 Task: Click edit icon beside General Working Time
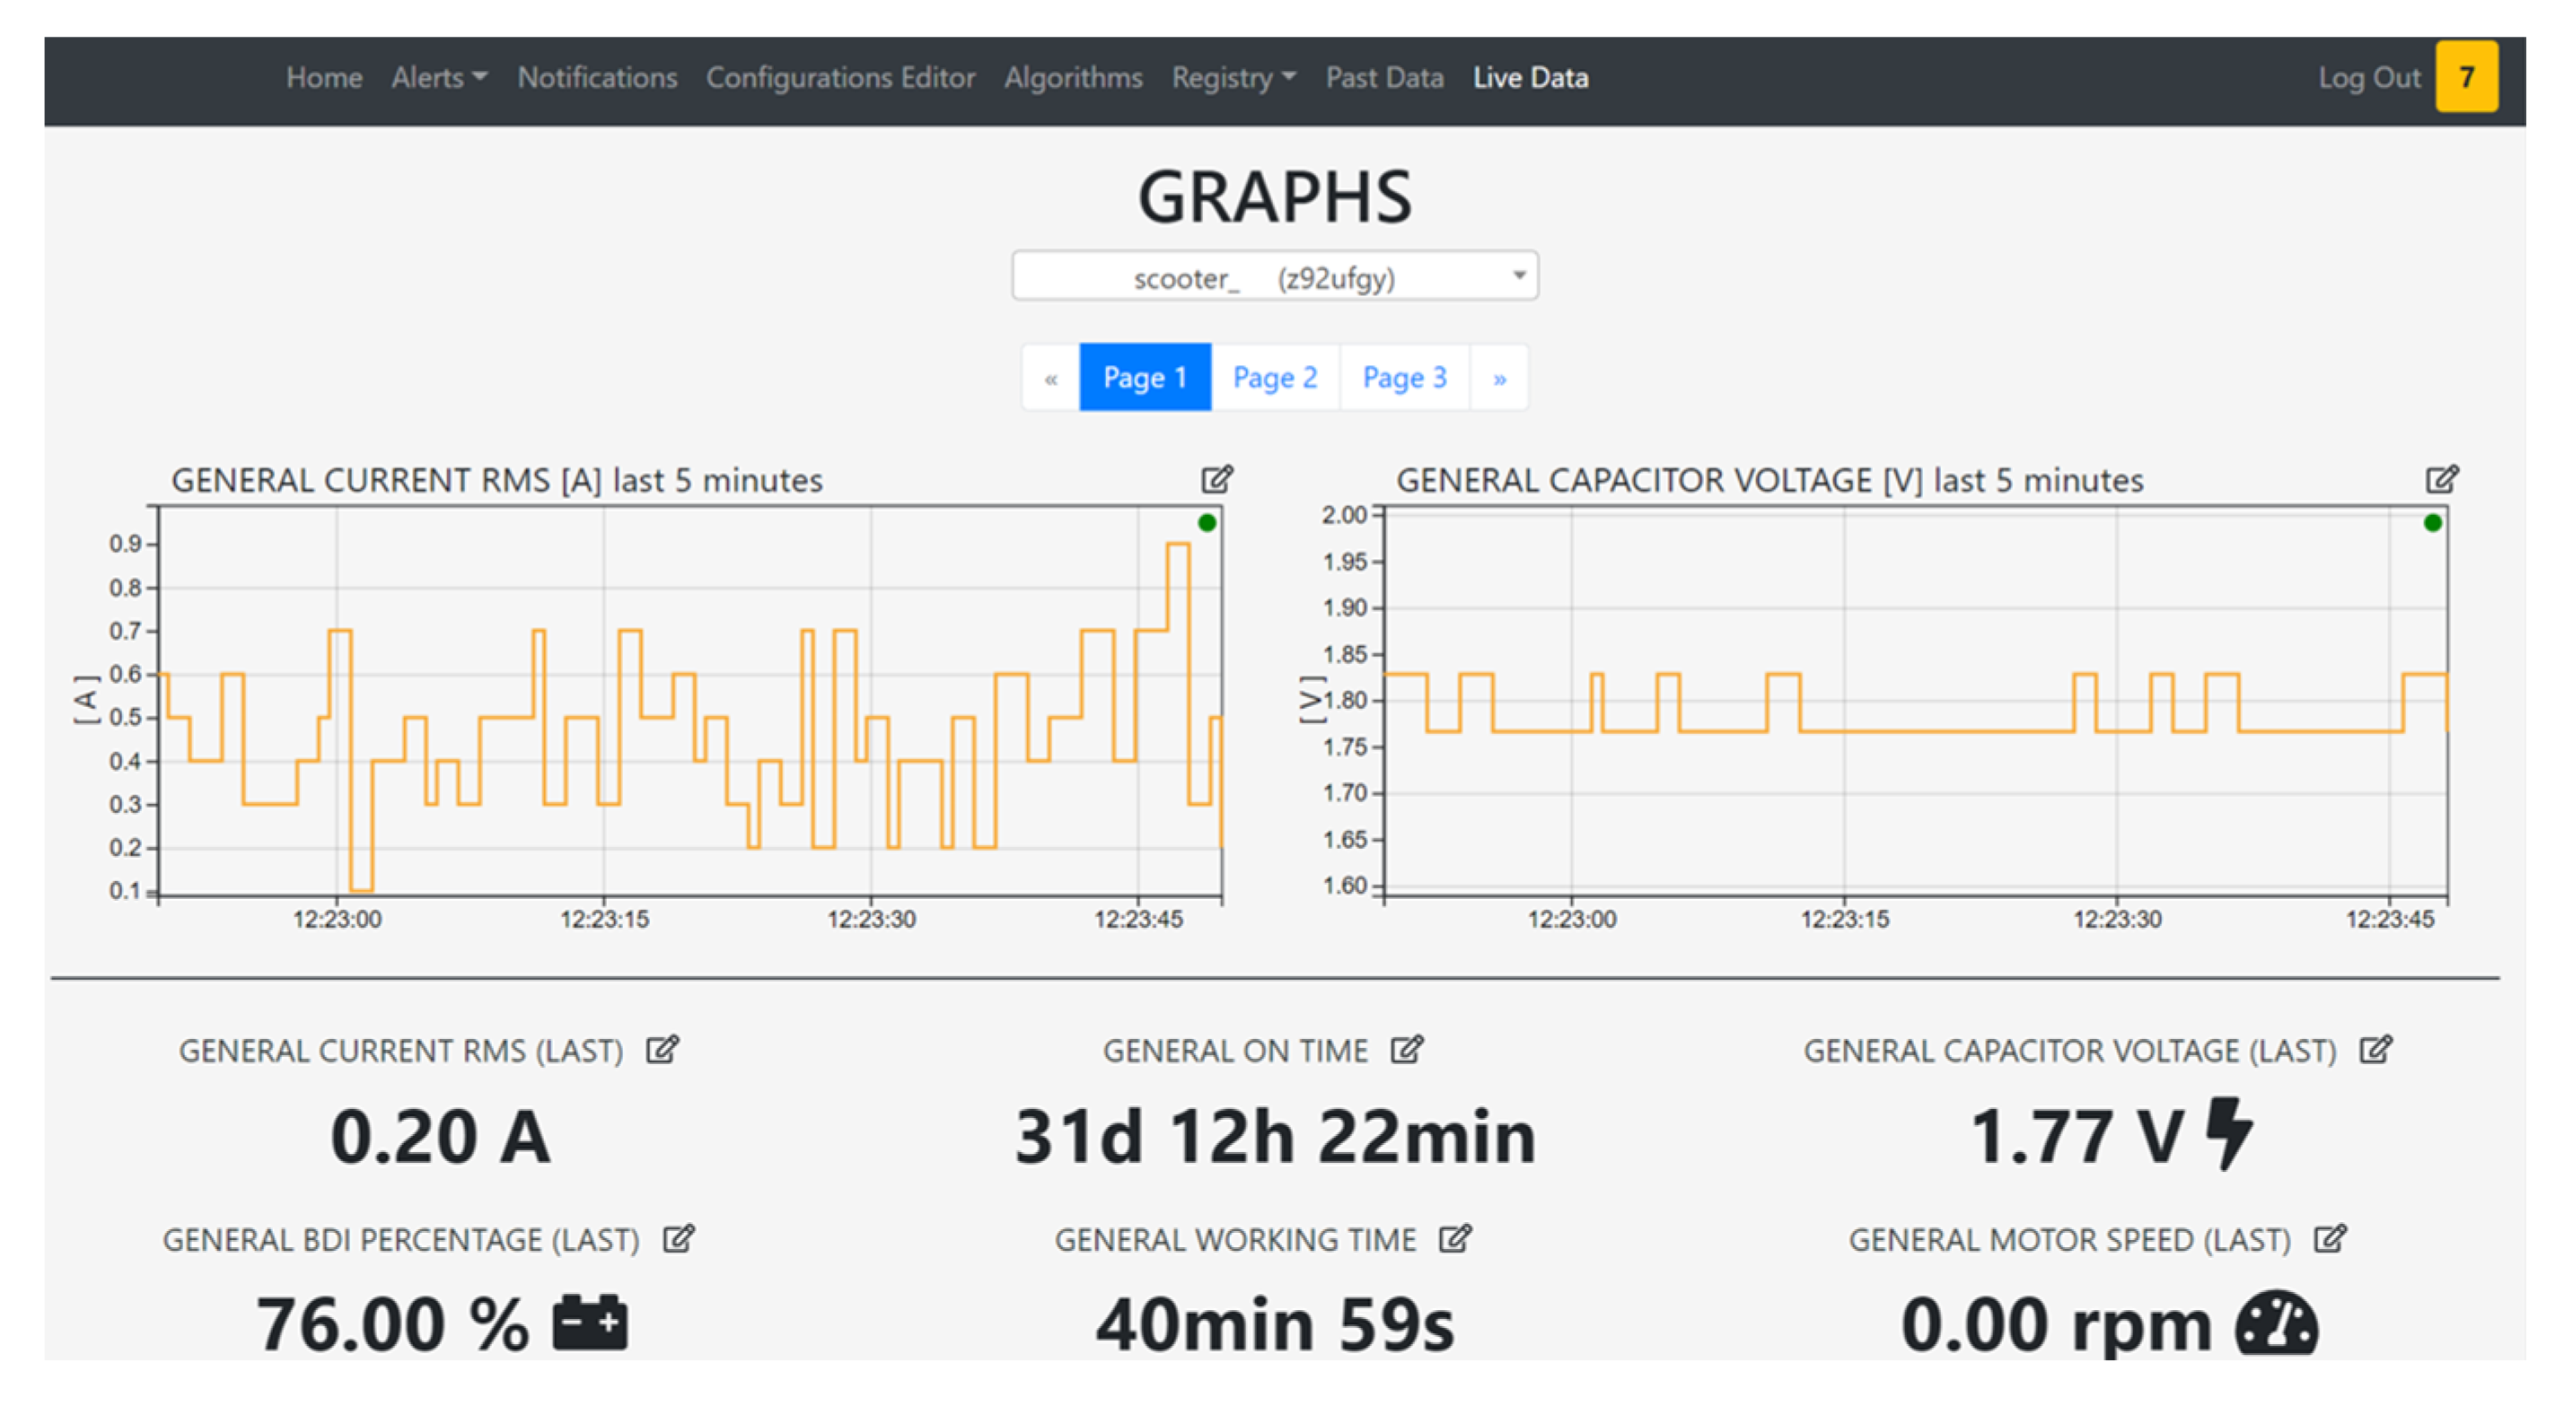click(x=1454, y=1239)
